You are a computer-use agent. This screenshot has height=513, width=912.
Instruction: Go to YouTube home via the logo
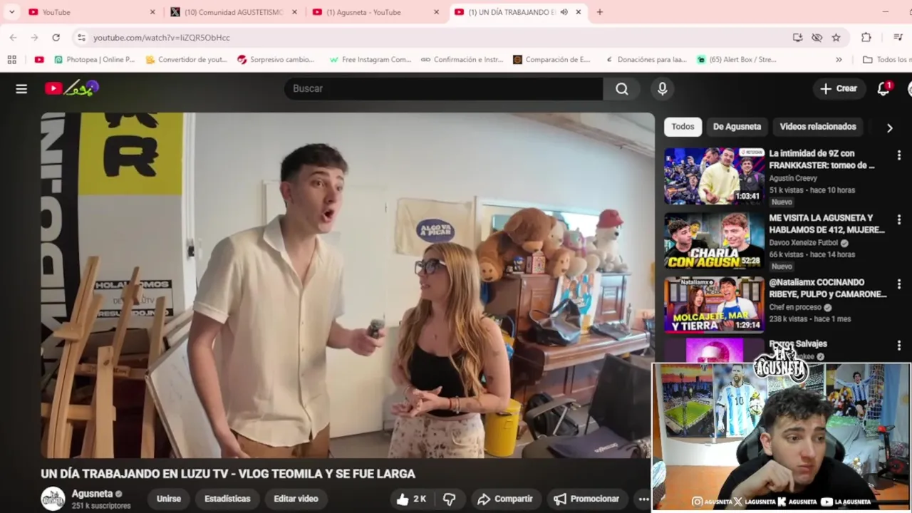[71, 88]
